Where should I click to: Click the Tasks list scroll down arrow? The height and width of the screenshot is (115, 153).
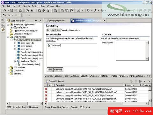(150, 100)
